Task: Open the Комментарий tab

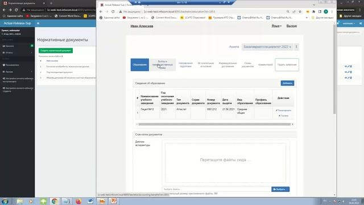Action: [x=266, y=65]
